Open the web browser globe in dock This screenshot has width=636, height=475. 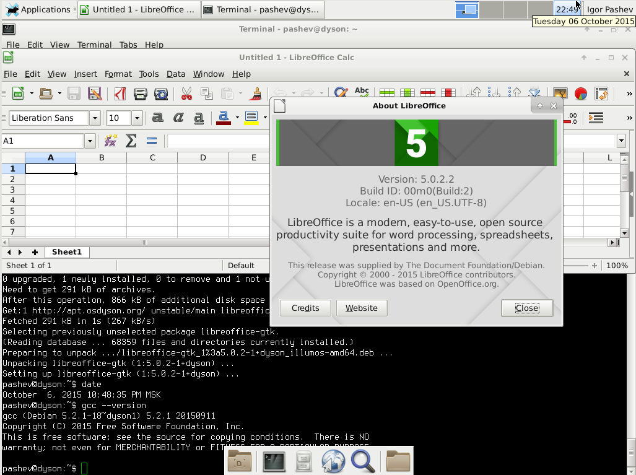tap(333, 461)
